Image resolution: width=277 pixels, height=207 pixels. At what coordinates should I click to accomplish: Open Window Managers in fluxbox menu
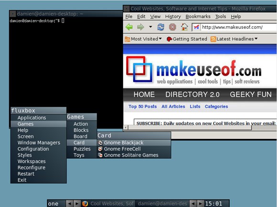(38, 142)
